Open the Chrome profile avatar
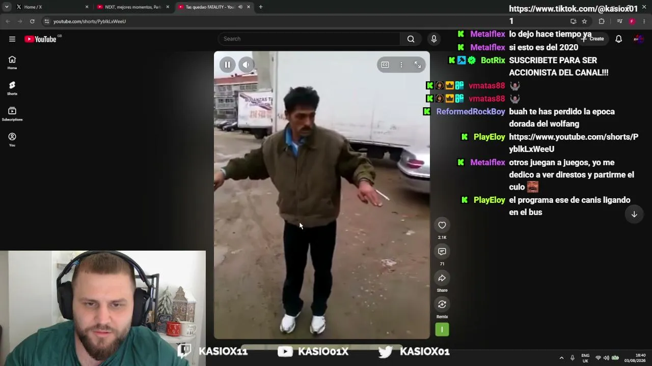This screenshot has height=366, width=652. click(x=632, y=21)
